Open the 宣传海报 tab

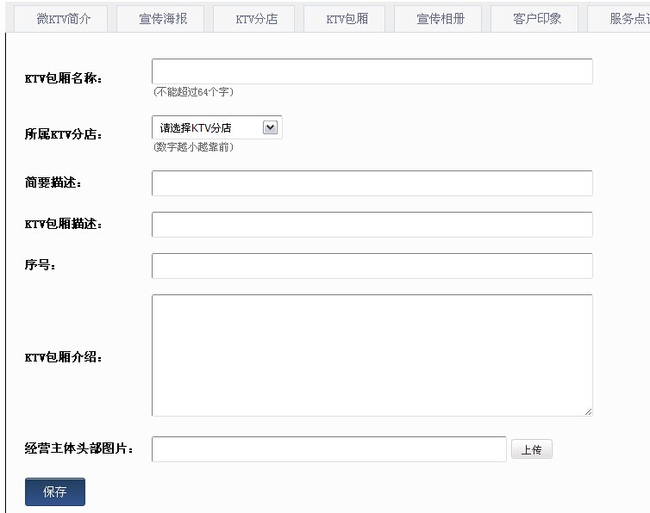tap(163, 18)
